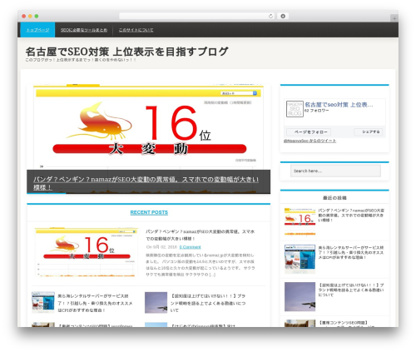
Task: Click the browser reload icon
Action: 270,16
